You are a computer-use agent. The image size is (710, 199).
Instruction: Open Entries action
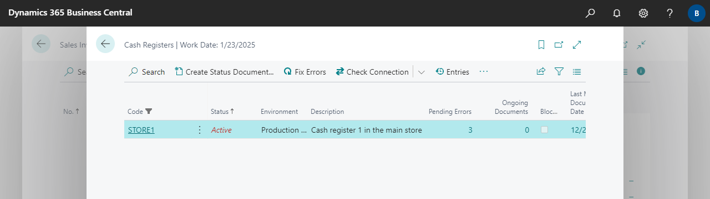tap(452, 72)
